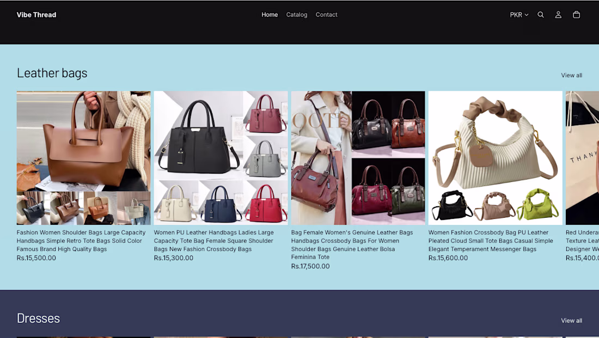Click View all for Leather bags
This screenshot has height=338, width=599.
coord(571,75)
